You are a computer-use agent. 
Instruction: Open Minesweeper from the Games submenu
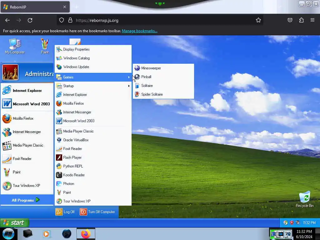(163, 68)
